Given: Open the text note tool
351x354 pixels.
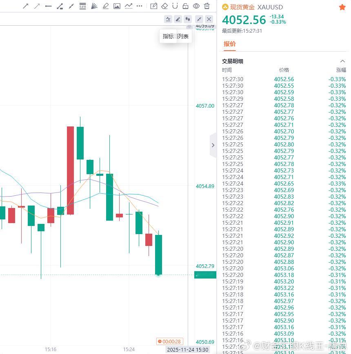Looking at the screenshot, I should [154, 6].
